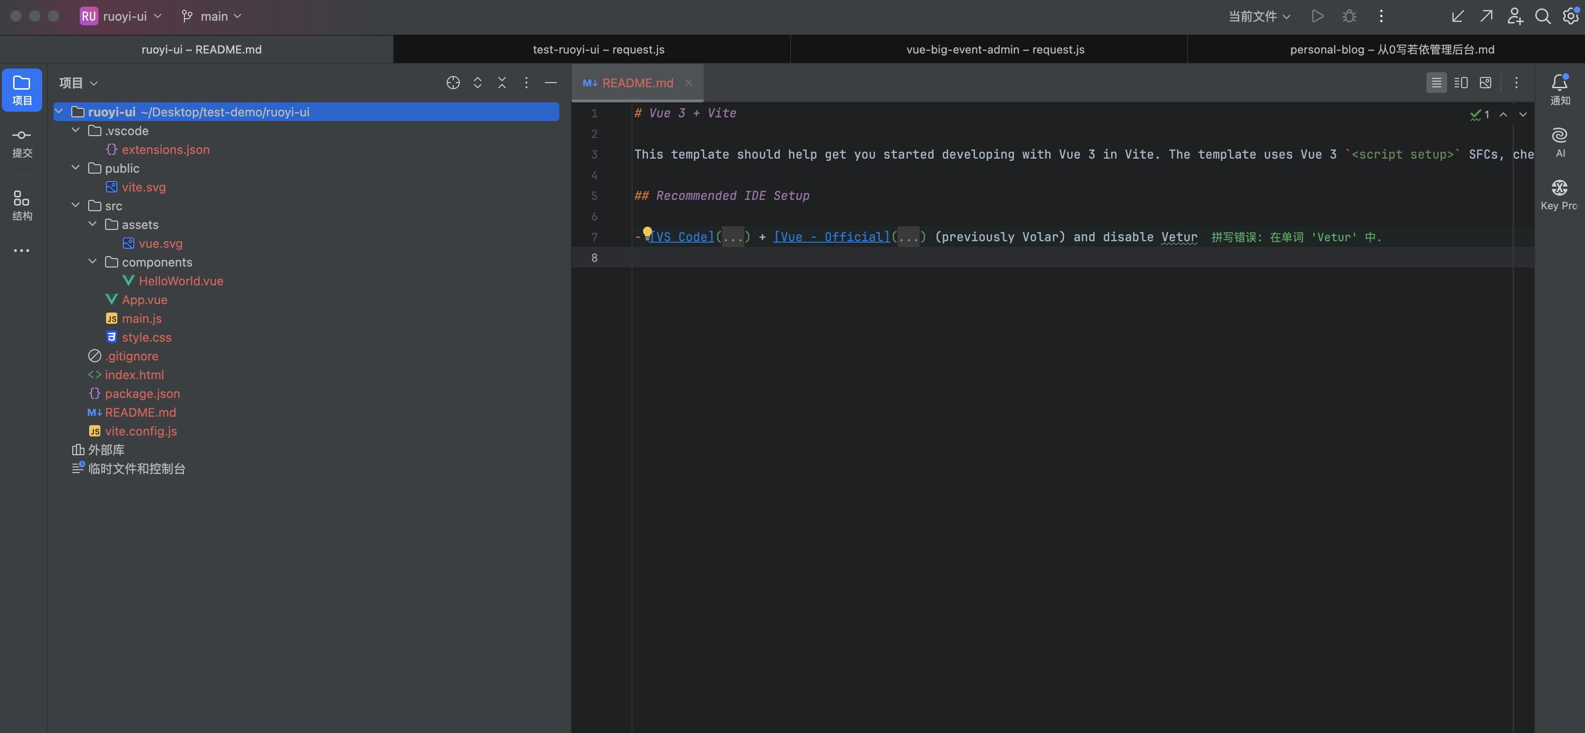Image resolution: width=1585 pixels, height=733 pixels.
Task: Collapse the assets folder
Action: pyautogui.click(x=92, y=225)
